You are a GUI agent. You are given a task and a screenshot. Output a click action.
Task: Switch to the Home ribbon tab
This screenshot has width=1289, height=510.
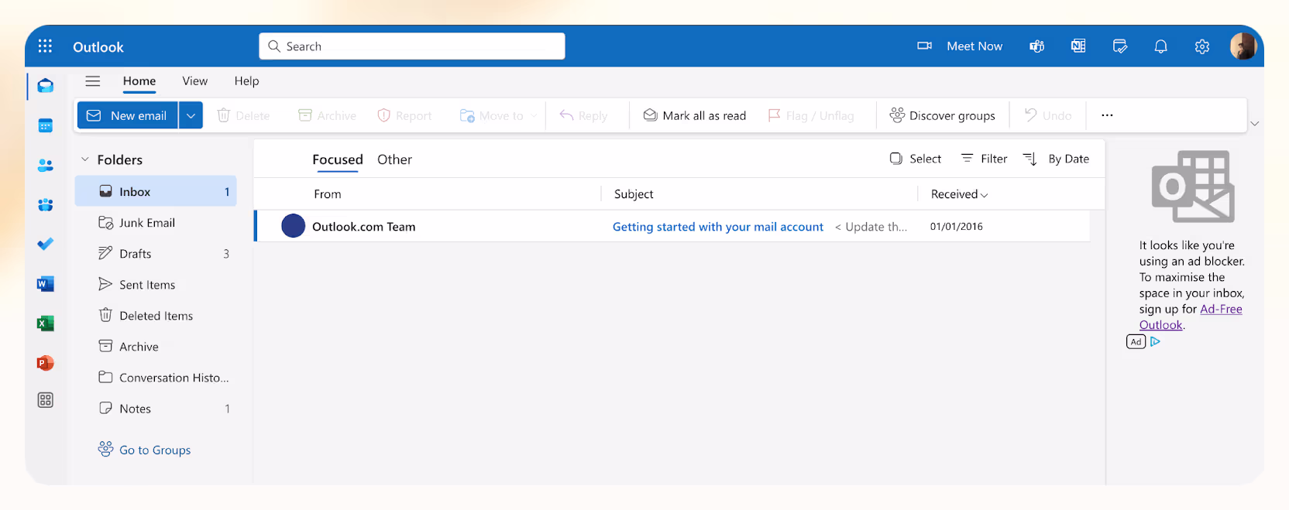point(139,81)
